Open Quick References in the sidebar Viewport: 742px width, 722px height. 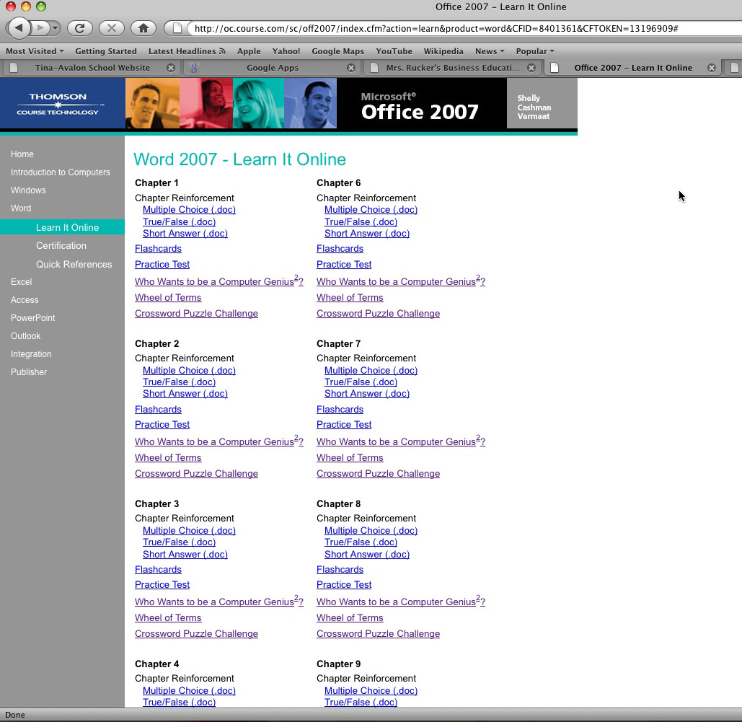74,264
